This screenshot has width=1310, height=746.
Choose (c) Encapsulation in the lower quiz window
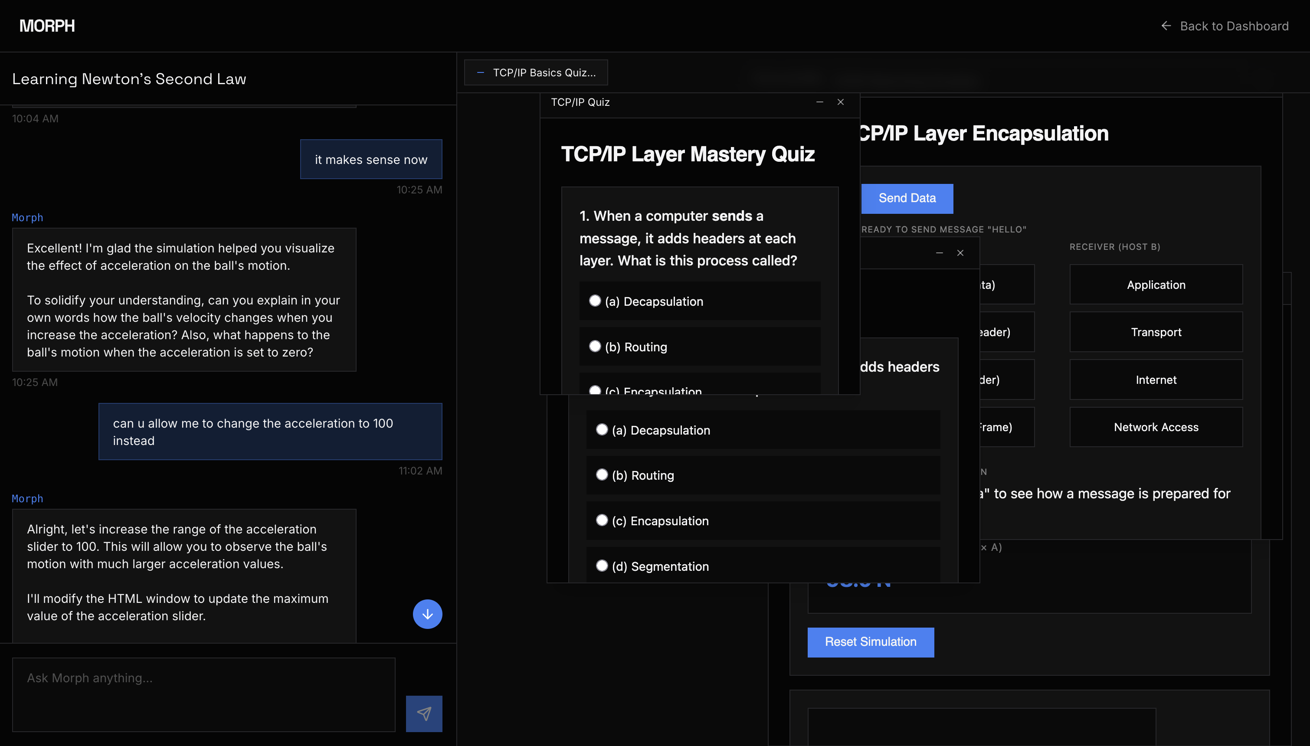coord(602,520)
